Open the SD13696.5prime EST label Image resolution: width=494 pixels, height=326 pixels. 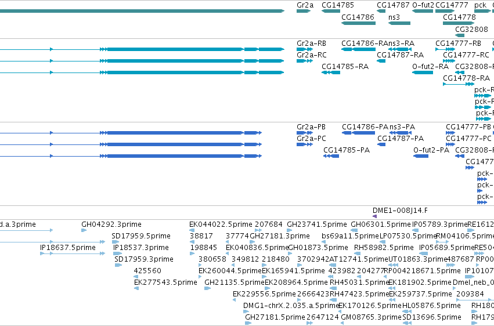click(432, 317)
